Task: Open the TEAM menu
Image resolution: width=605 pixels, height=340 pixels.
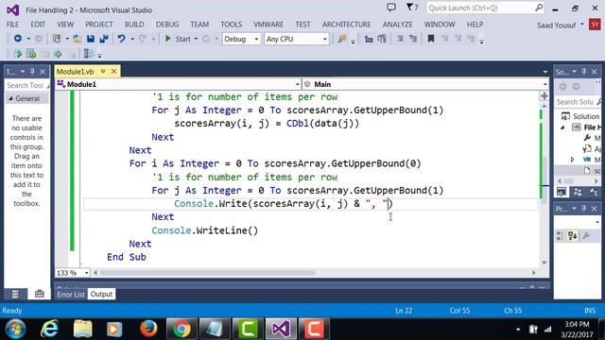Action: point(199,25)
